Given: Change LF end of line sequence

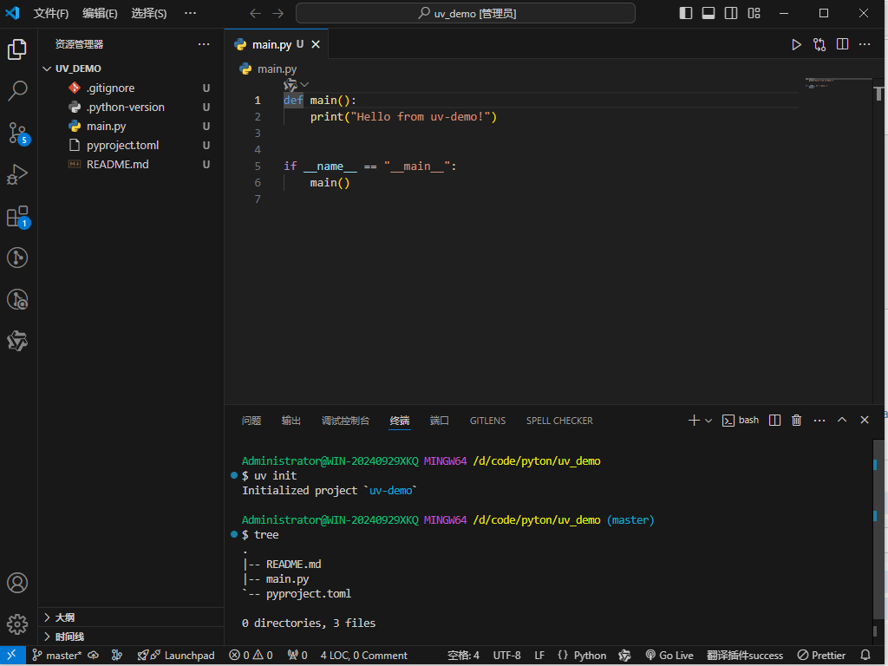Looking at the screenshot, I should (539, 656).
